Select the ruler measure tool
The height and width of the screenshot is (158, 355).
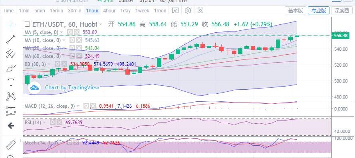[11, 145]
